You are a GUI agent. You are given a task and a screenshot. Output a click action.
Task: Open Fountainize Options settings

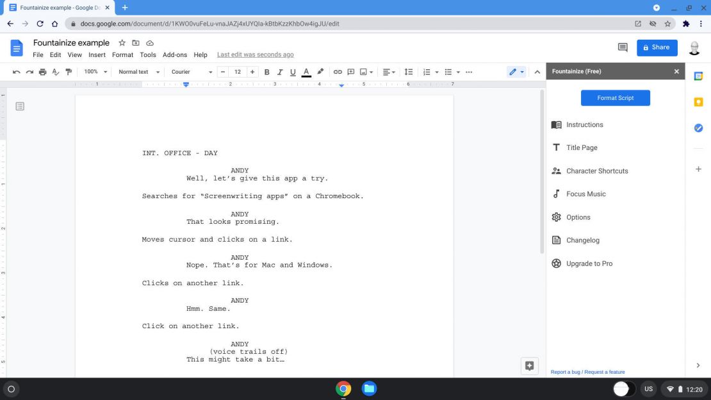click(578, 217)
